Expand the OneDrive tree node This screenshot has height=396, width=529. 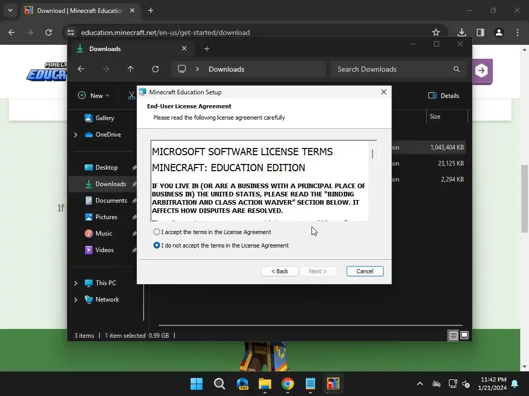tap(75, 135)
